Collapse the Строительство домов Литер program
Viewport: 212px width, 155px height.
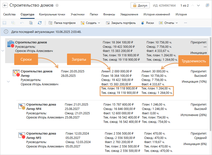(x=8, y=81)
